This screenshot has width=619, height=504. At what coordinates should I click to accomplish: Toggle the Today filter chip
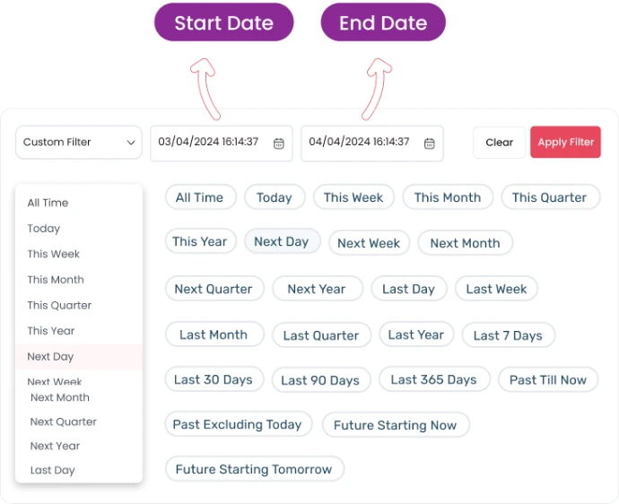(x=274, y=197)
